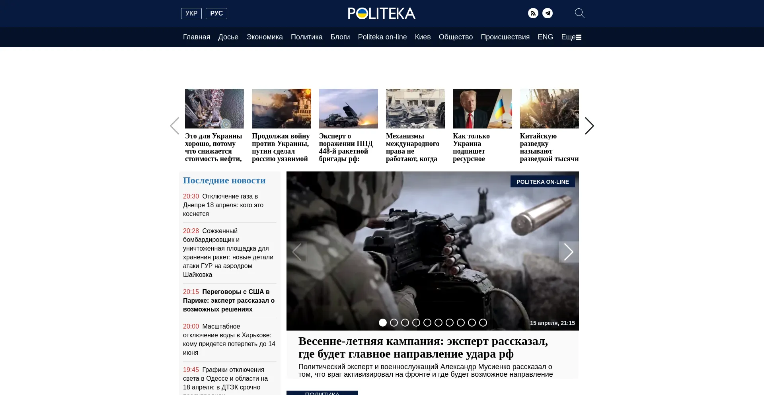Switch language to УКР
This screenshot has width=764, height=395.
(x=191, y=14)
